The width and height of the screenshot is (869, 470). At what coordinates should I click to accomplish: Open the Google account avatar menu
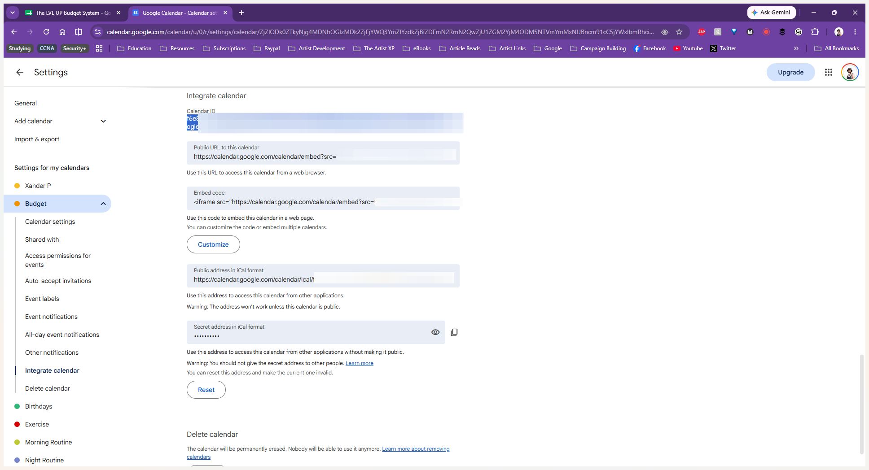coord(850,72)
